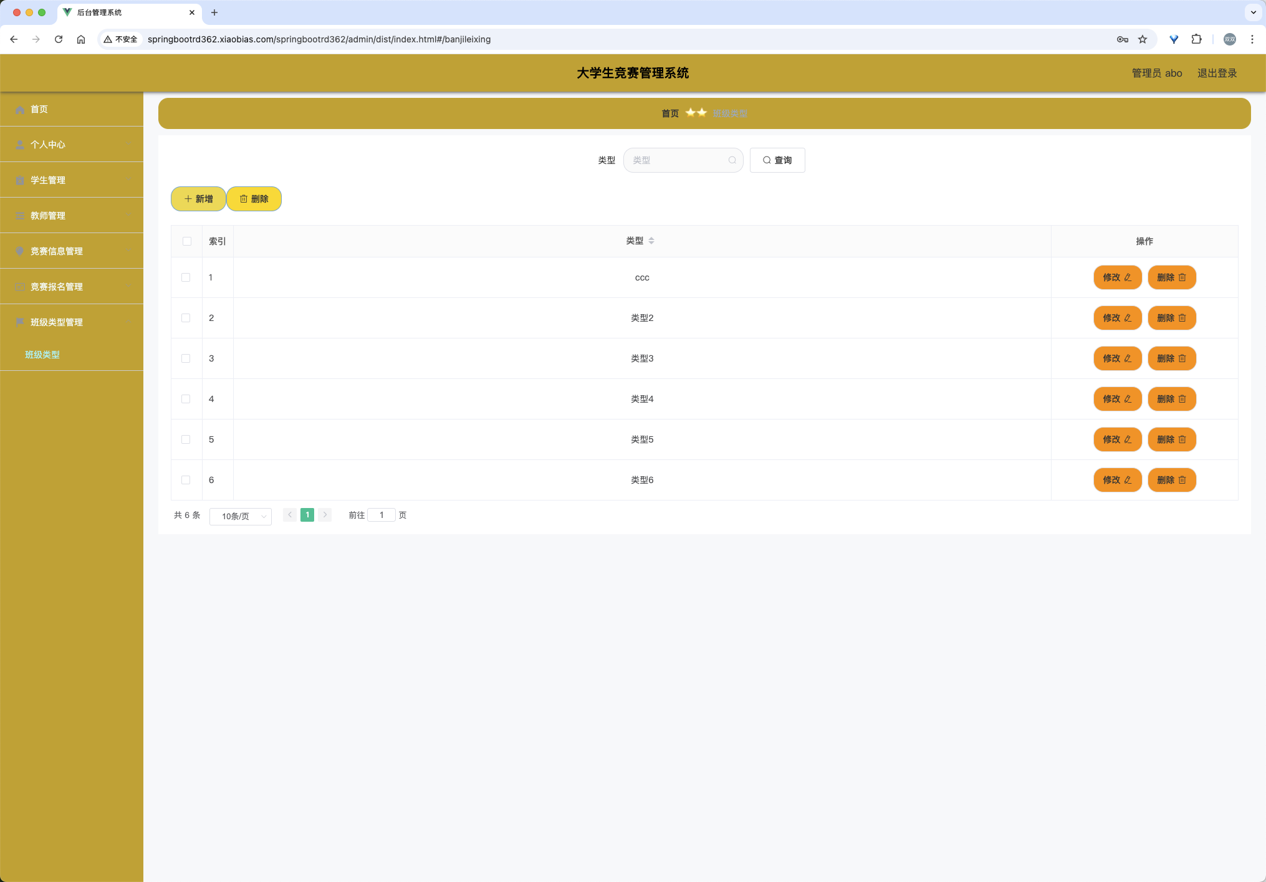The width and height of the screenshot is (1266, 882).
Task: Click the flag icon beside 班级类型管理
Action: coord(20,322)
